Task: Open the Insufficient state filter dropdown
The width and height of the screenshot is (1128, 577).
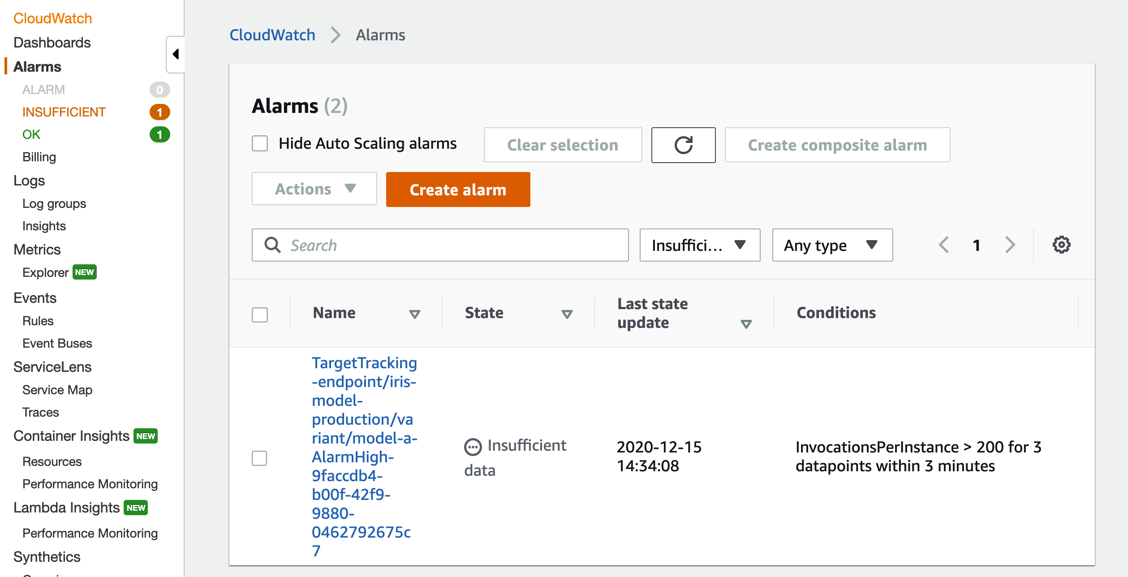Action: click(x=699, y=245)
